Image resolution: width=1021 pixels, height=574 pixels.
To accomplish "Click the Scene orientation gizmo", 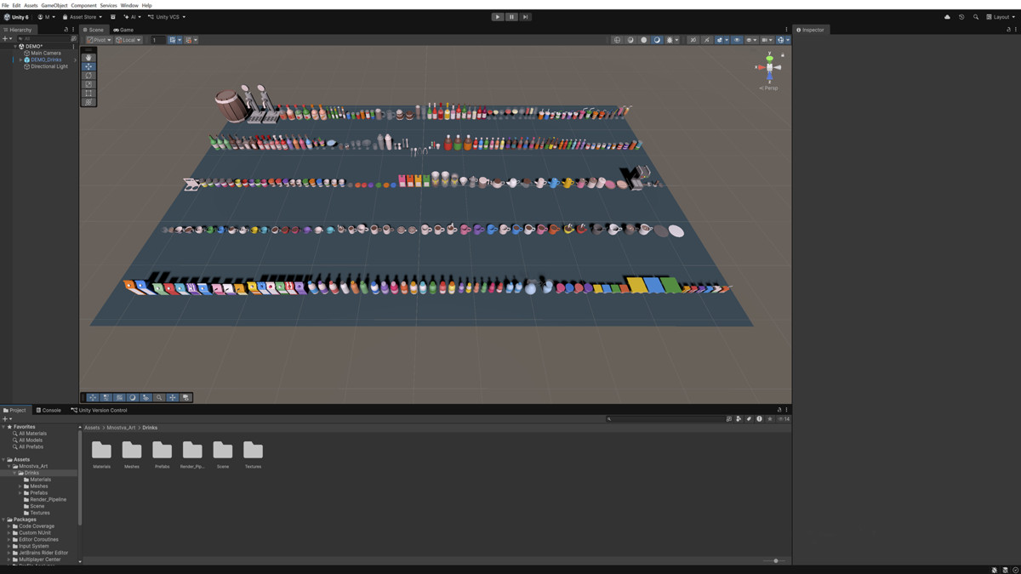I will [x=769, y=67].
